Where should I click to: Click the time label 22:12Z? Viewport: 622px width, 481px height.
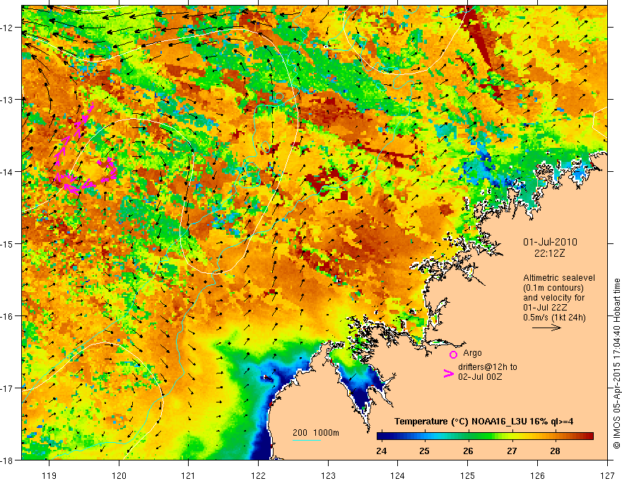(x=549, y=253)
